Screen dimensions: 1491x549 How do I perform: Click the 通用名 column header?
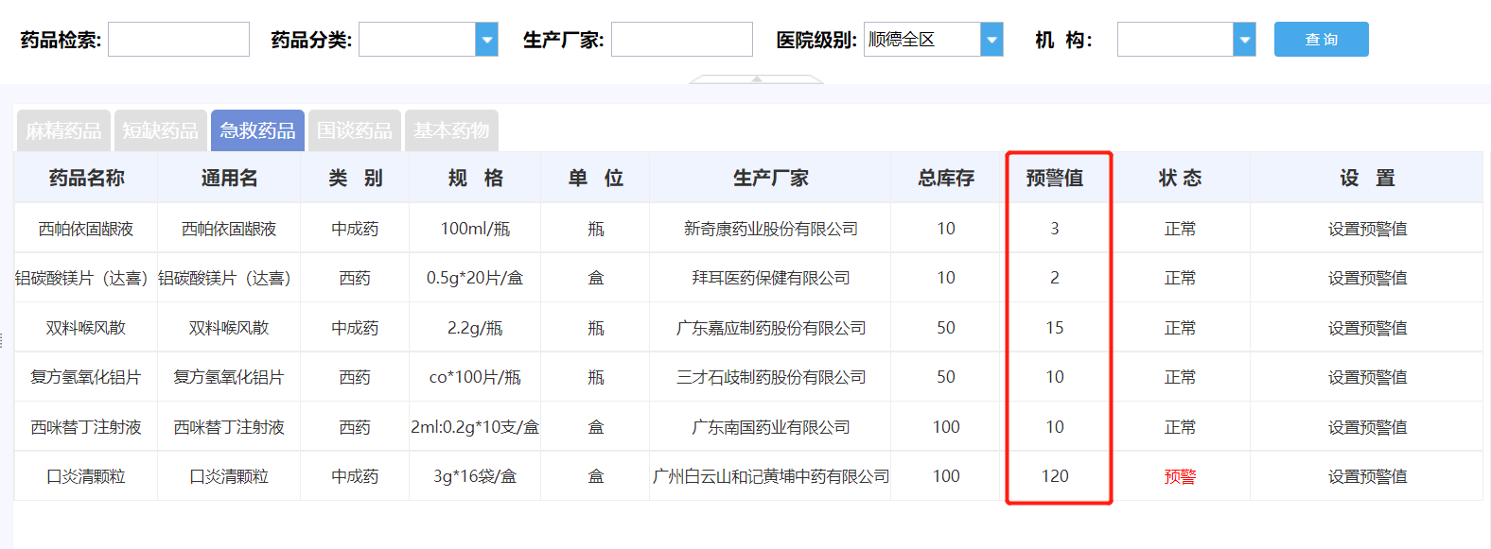(229, 178)
